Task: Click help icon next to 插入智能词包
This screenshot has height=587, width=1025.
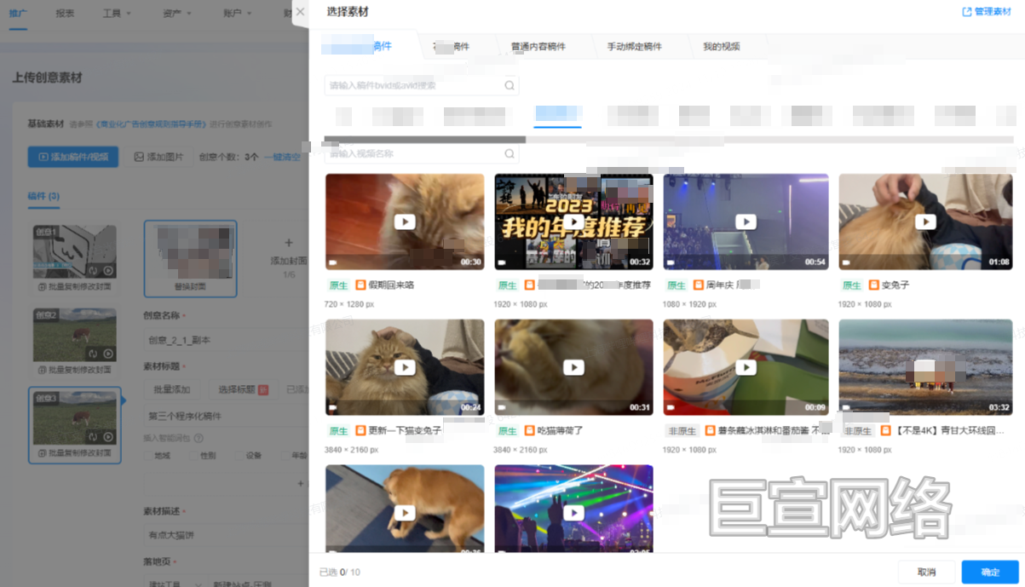Action: tap(199, 439)
